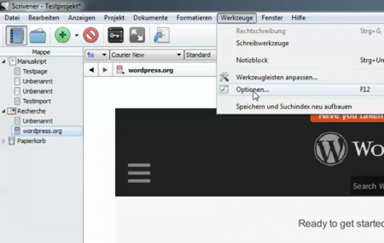
Task: Click the green Add document button
Action: tap(62, 35)
